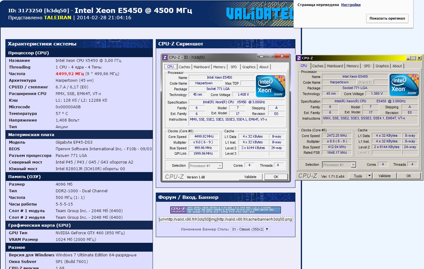Click the Tools button in the CPU-Z window
424x269 pixels.
(x=358, y=176)
